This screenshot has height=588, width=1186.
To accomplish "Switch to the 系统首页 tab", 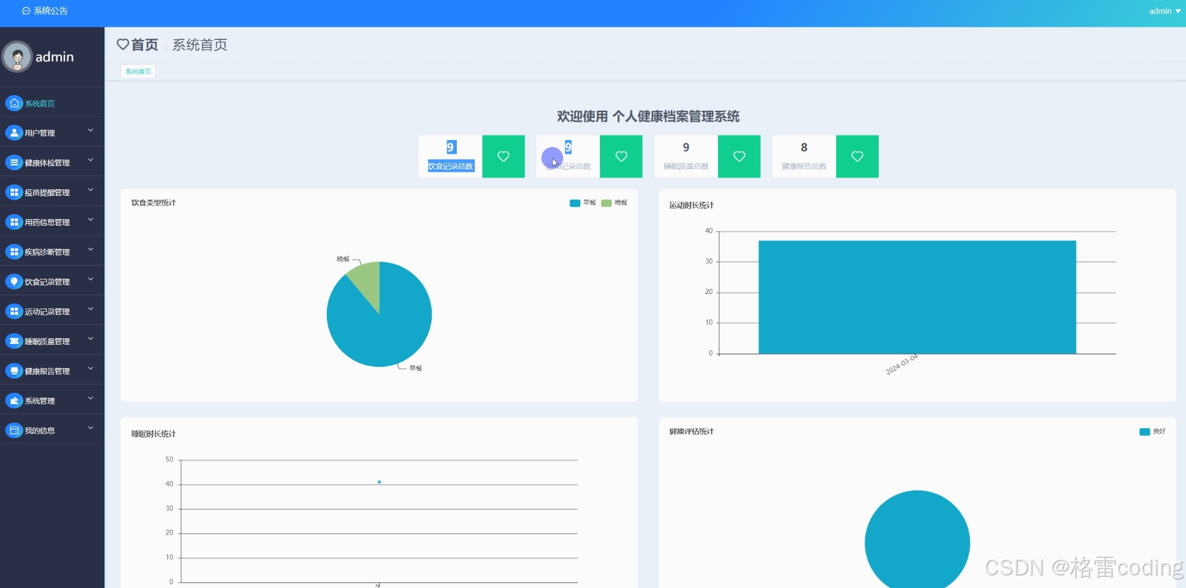I will tap(137, 71).
